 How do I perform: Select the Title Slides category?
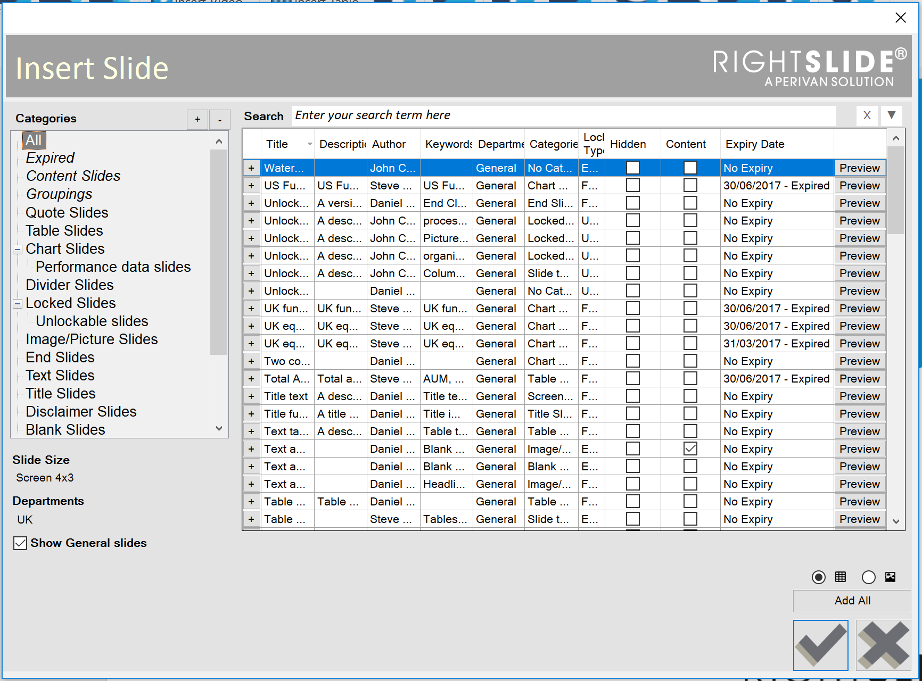[61, 394]
